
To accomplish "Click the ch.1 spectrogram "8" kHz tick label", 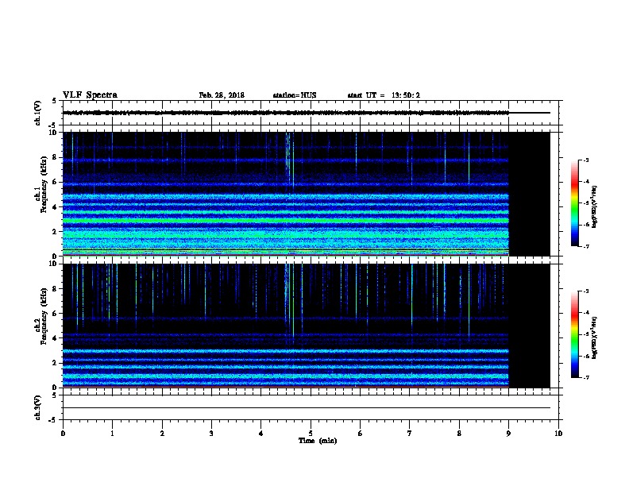I will point(55,157).
